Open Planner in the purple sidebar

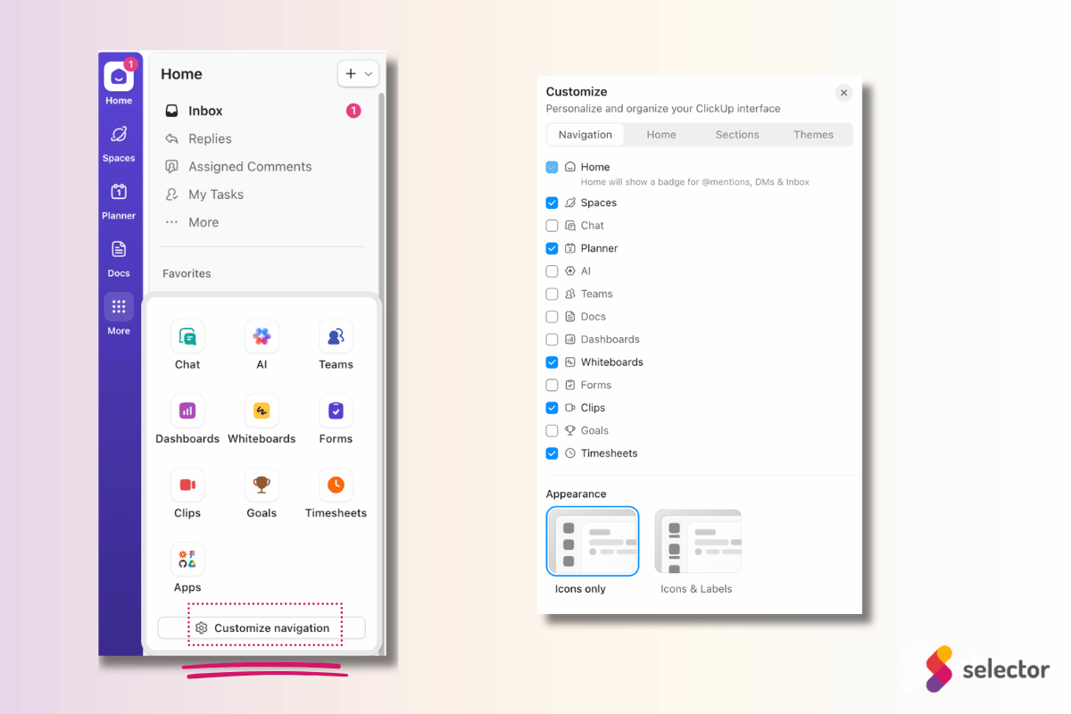(119, 201)
